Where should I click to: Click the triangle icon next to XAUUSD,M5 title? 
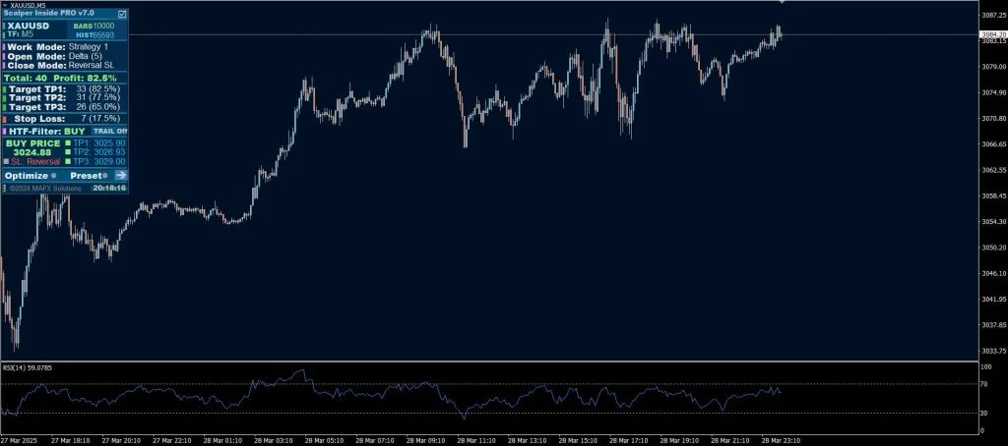[x=5, y=5]
